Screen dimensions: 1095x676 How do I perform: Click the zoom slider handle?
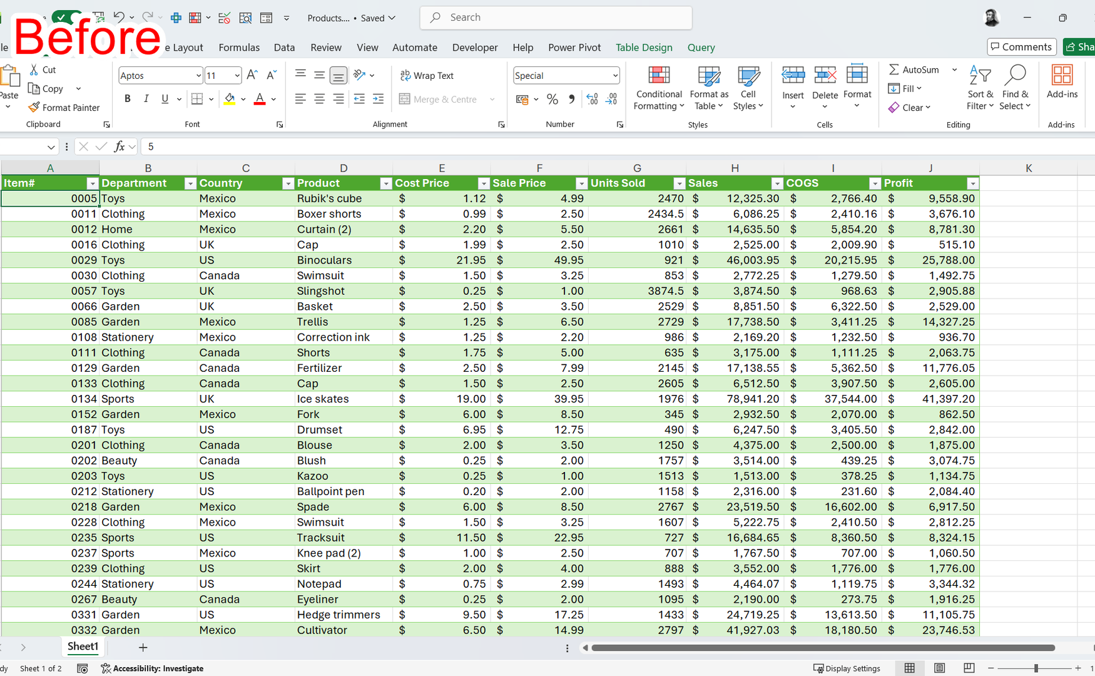coord(1036,668)
